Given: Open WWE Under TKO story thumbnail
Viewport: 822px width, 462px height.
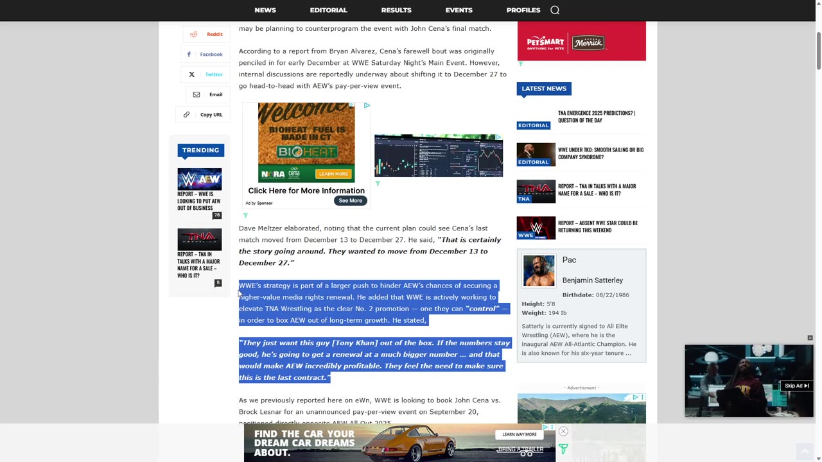Looking at the screenshot, I should pos(536,155).
